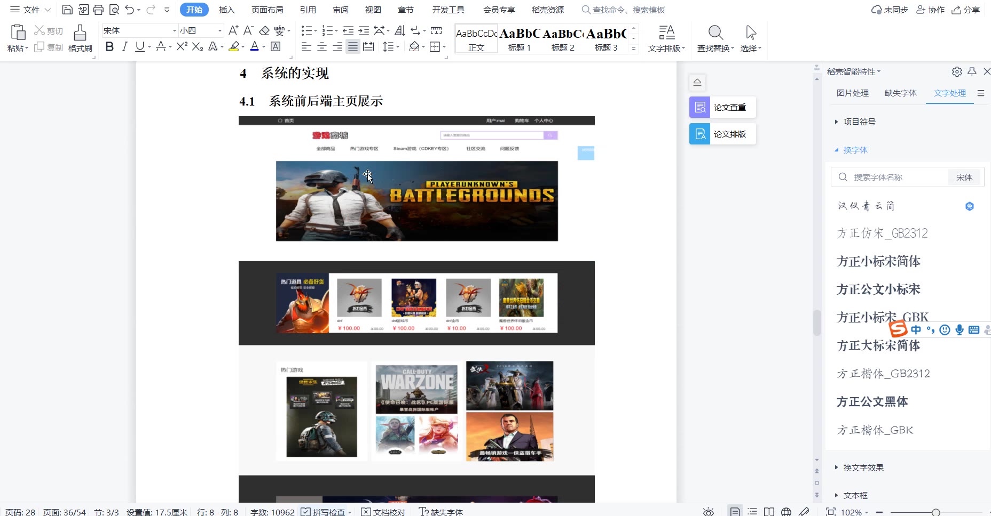Click the PUBG Battlegrounds banner image
The image size is (991, 516).
tap(416, 201)
